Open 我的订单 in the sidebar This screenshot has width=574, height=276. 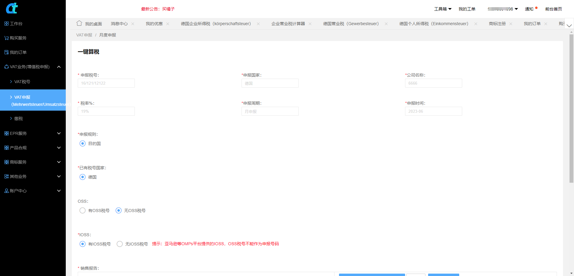click(x=33, y=52)
